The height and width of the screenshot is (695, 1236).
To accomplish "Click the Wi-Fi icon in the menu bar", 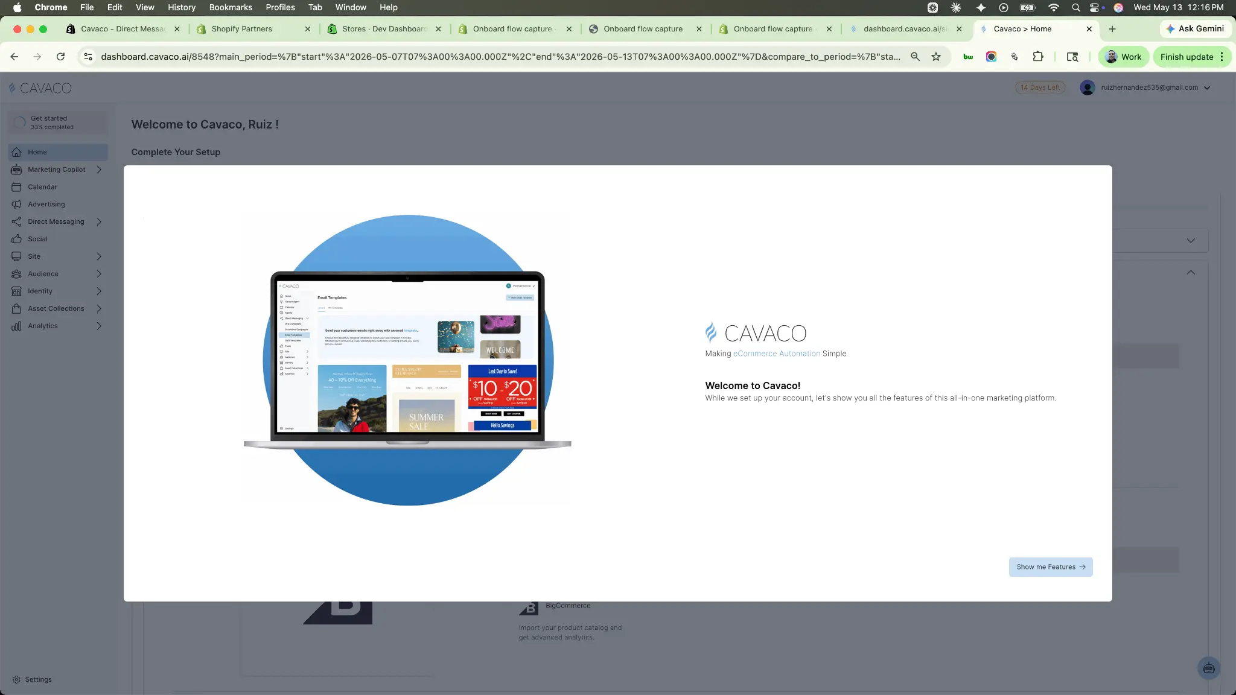I will coord(1054,7).
